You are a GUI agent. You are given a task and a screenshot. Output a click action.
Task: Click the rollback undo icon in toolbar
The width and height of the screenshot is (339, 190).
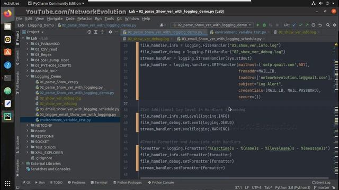click(x=320, y=25)
